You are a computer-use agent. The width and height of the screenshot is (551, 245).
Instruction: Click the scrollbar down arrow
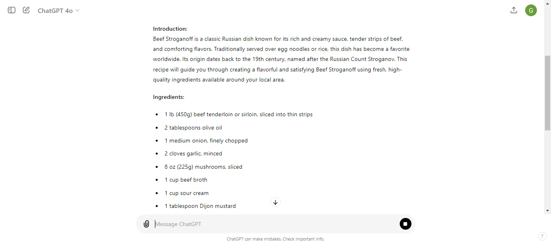pyautogui.click(x=547, y=211)
